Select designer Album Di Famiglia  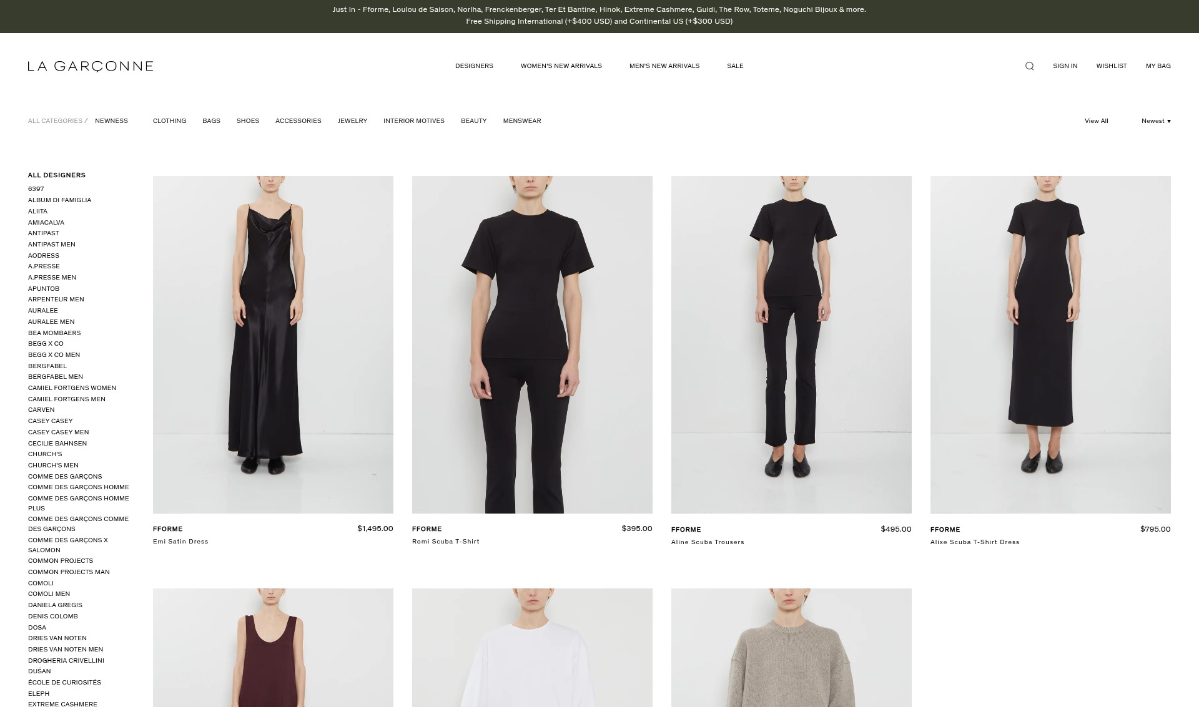point(59,200)
